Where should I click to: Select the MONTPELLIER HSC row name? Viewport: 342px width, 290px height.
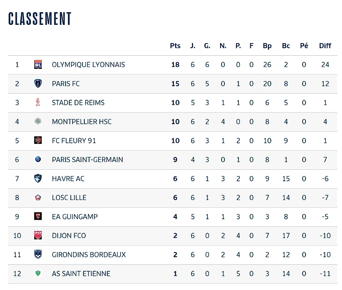82,122
